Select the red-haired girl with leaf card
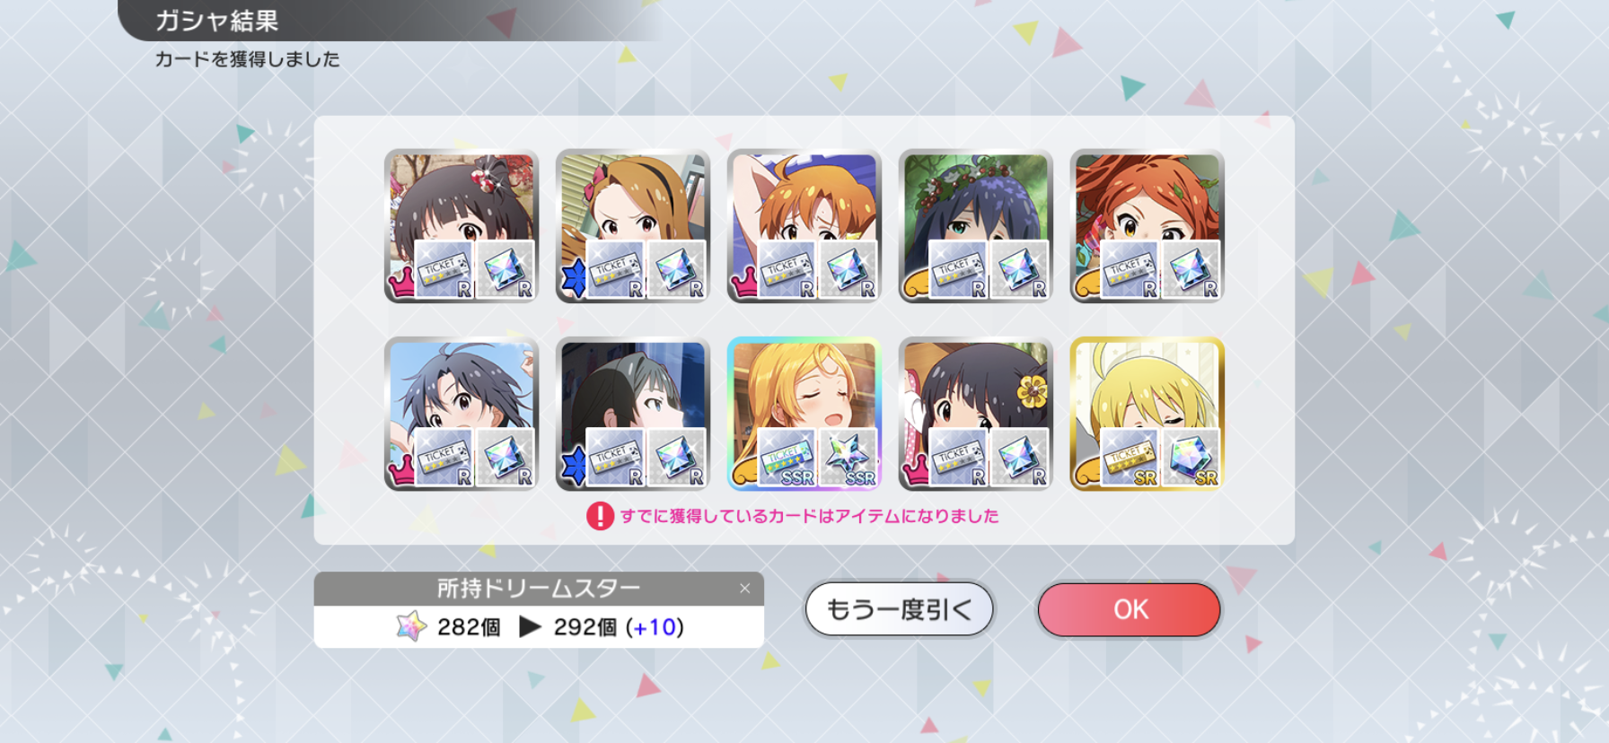Image resolution: width=1609 pixels, height=743 pixels. (1147, 226)
